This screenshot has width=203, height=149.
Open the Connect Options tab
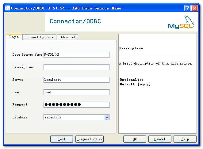coord(39,37)
